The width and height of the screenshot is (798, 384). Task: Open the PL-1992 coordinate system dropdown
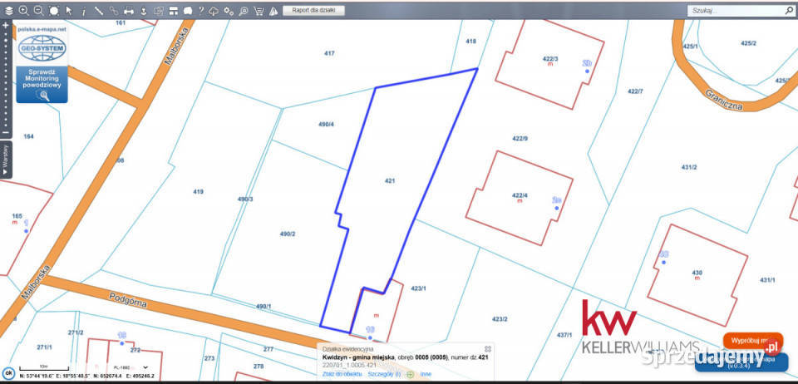tap(131, 367)
